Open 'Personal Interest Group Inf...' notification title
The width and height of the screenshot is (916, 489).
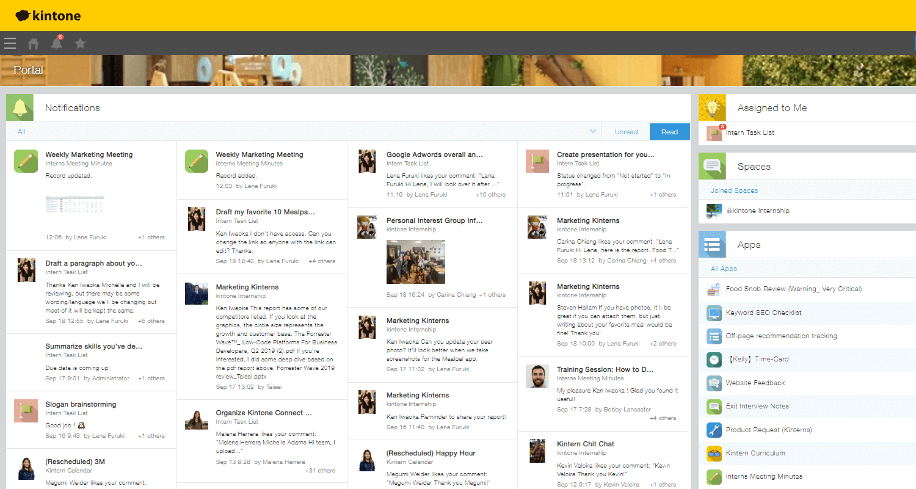pyautogui.click(x=435, y=220)
